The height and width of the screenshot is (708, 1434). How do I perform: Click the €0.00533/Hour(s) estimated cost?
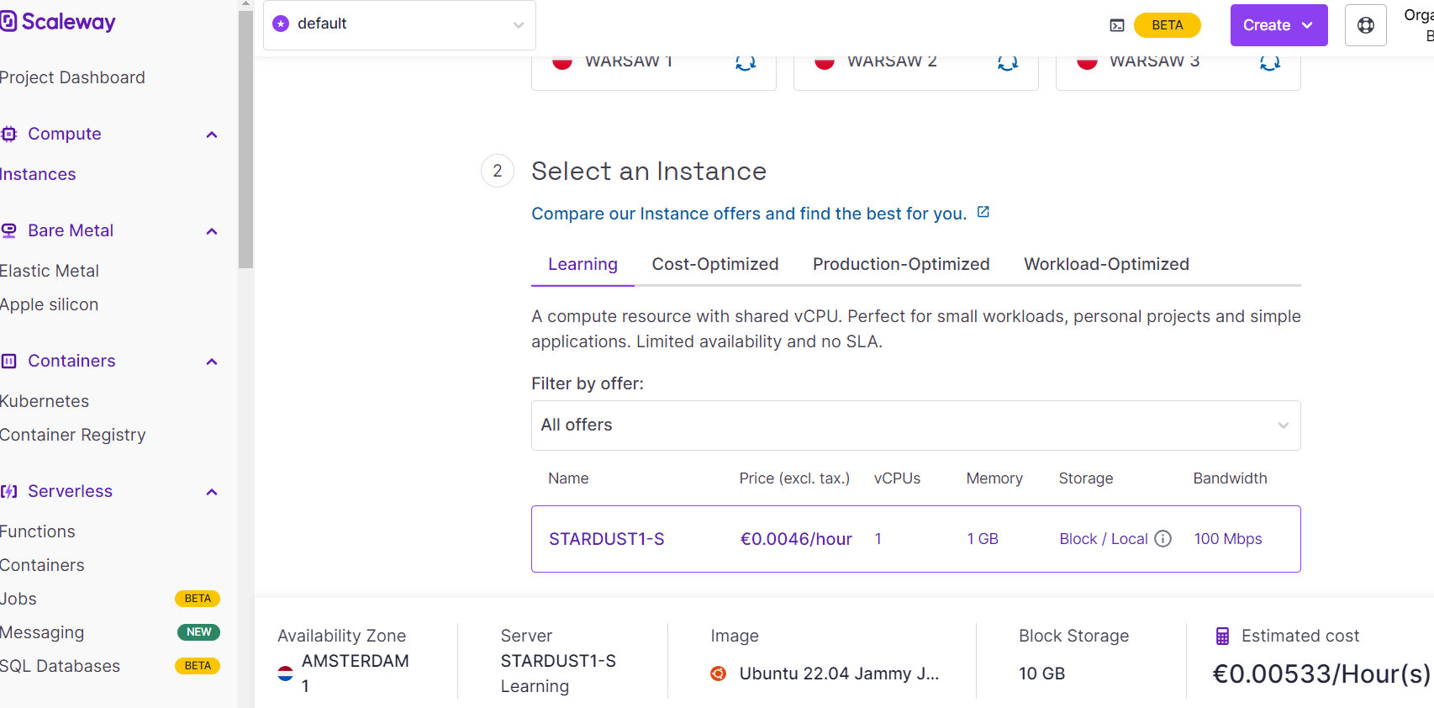pyautogui.click(x=1321, y=674)
